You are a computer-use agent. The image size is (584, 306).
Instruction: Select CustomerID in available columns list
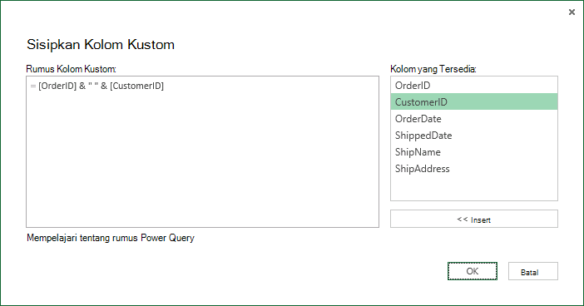tap(474, 101)
